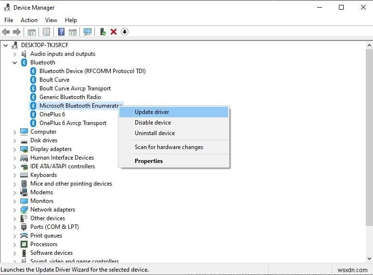Click the scrollbar up arrow
373x275 pixels.
369,45
